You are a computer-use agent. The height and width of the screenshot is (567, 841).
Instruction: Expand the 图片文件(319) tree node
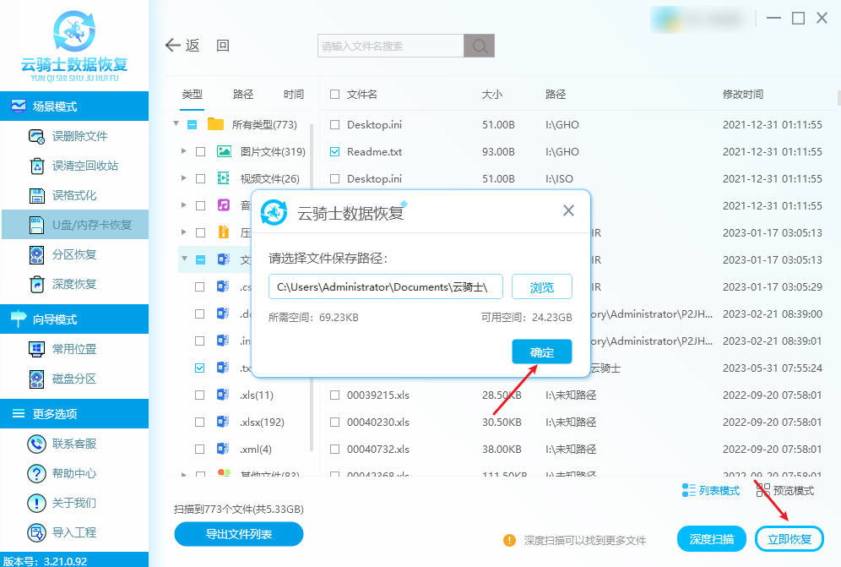183,152
